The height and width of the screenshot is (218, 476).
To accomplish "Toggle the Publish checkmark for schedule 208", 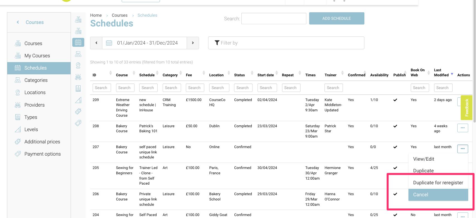I will coord(395,126).
